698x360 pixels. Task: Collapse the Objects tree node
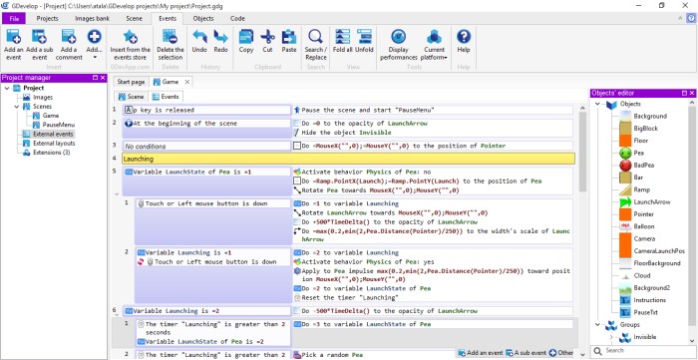(x=597, y=104)
